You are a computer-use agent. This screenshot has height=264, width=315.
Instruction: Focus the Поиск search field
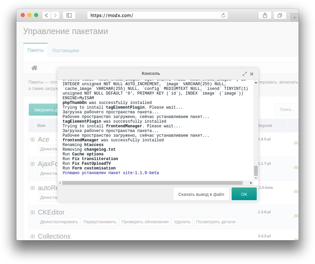tap(287, 110)
